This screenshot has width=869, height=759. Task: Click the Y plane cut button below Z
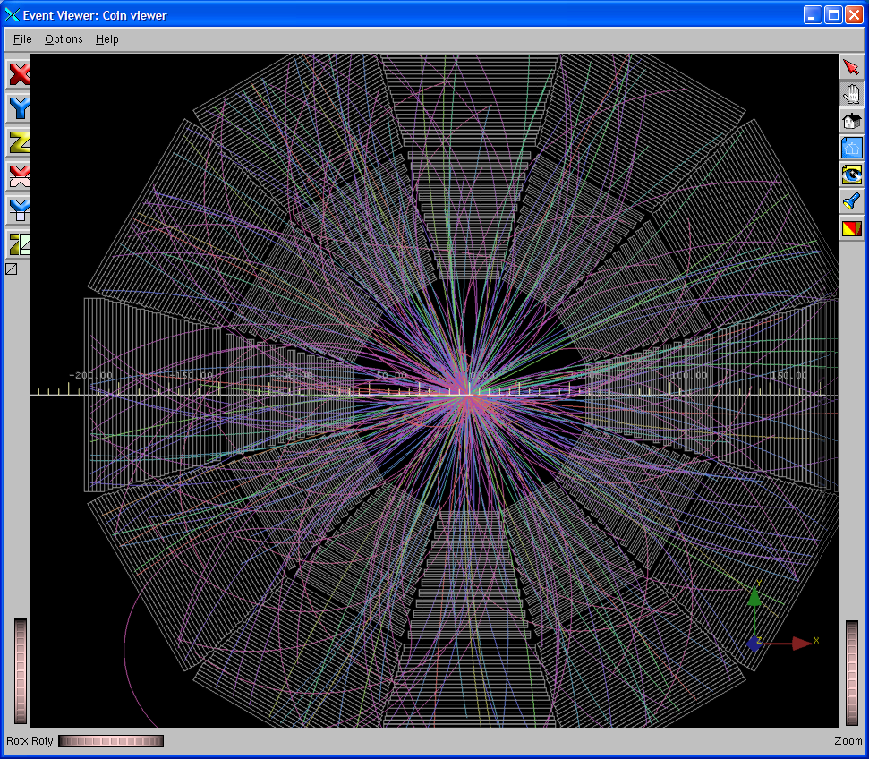click(x=18, y=210)
